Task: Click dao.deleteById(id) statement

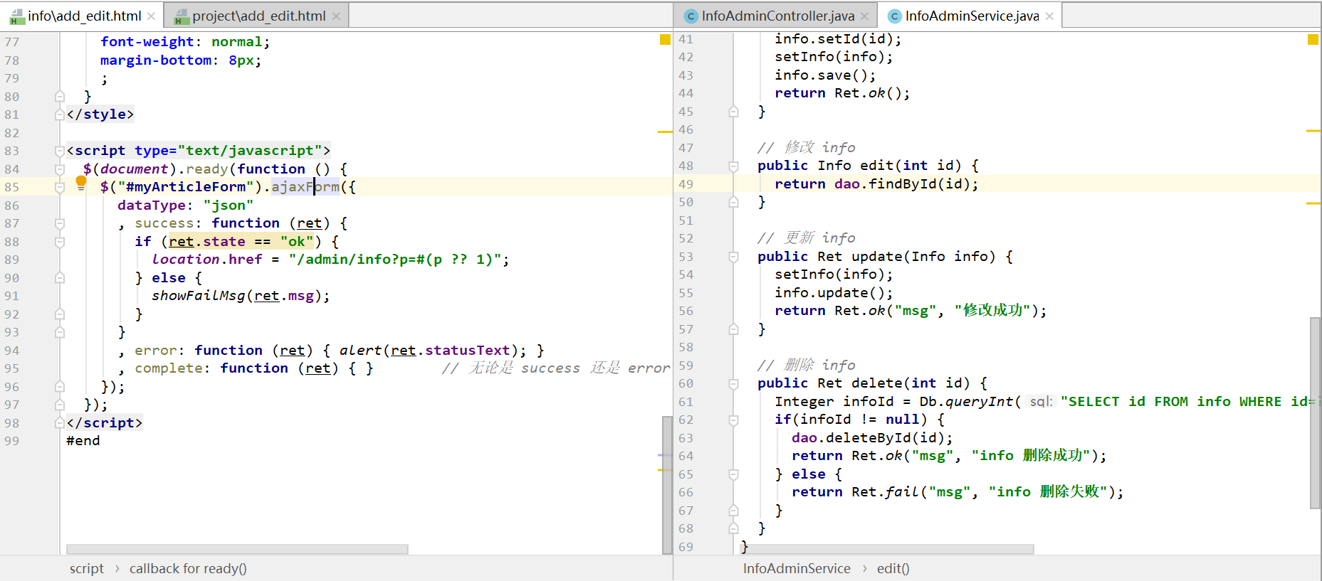Action: tap(872, 438)
